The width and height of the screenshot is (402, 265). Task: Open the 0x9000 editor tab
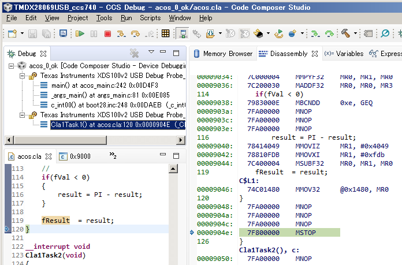point(80,156)
